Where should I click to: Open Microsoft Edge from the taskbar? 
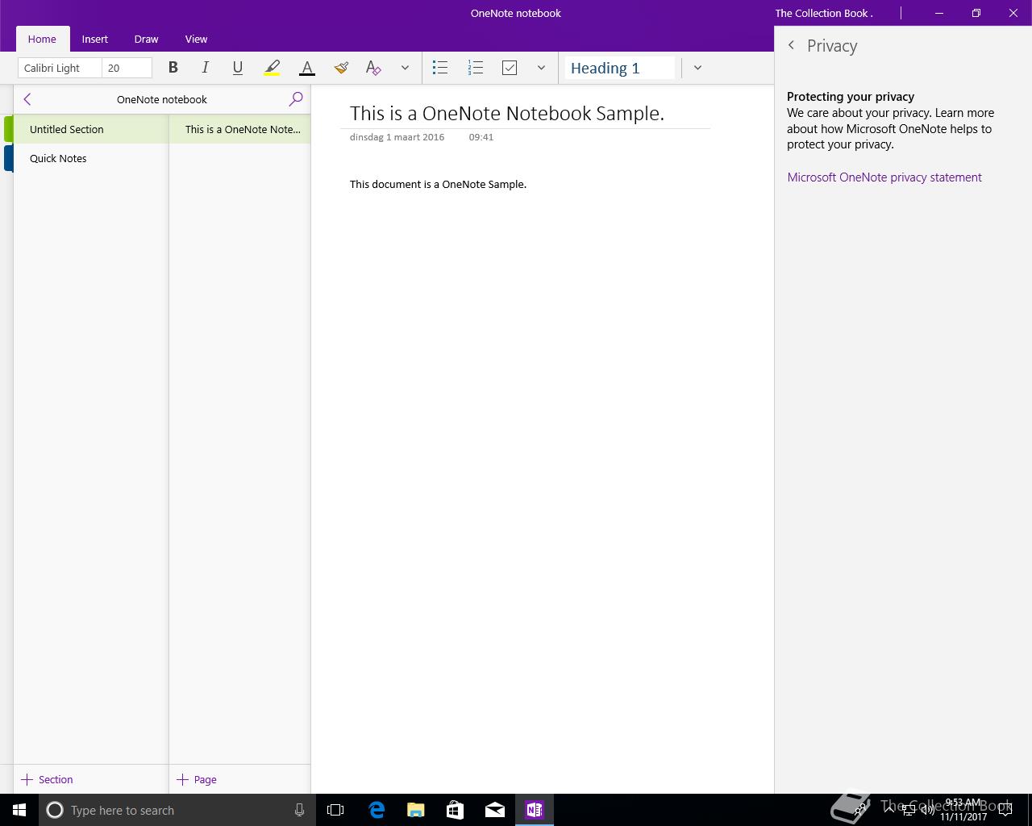coord(377,810)
